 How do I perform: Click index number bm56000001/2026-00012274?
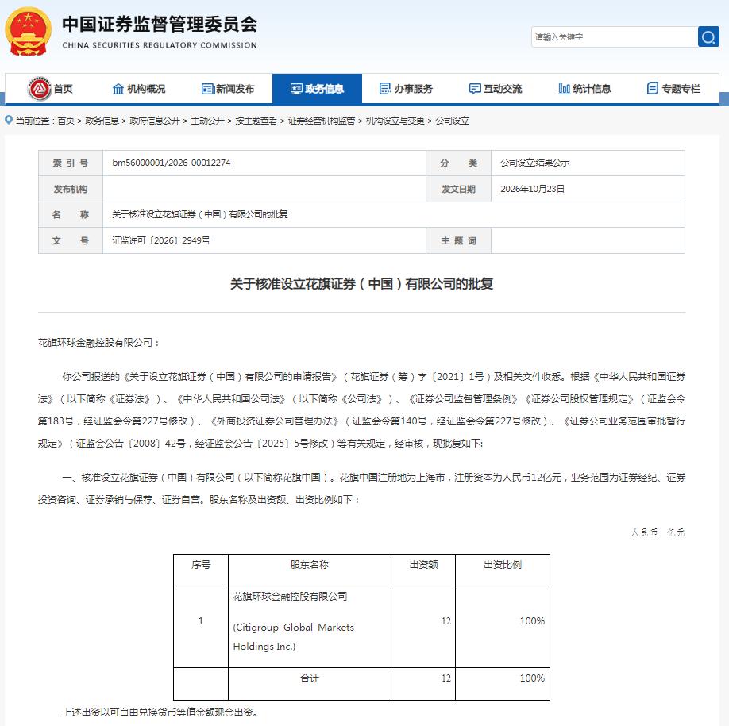pos(171,163)
